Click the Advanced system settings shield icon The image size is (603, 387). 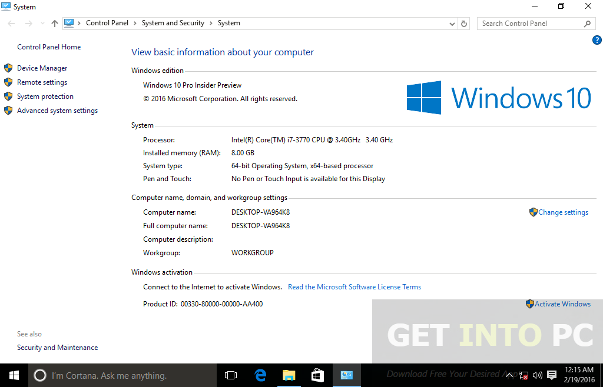pos(8,111)
